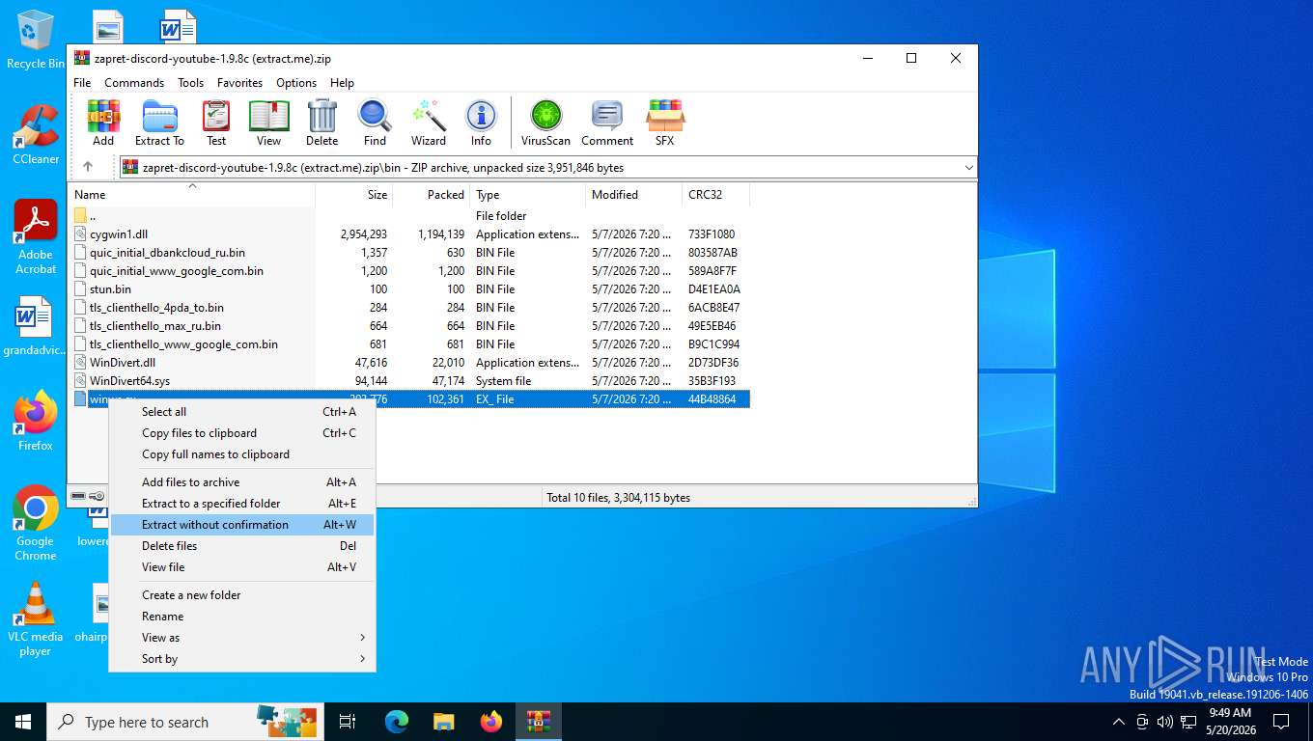The width and height of the screenshot is (1313, 741).
Task: Go up one folder level arrow
Action: pos(88,167)
